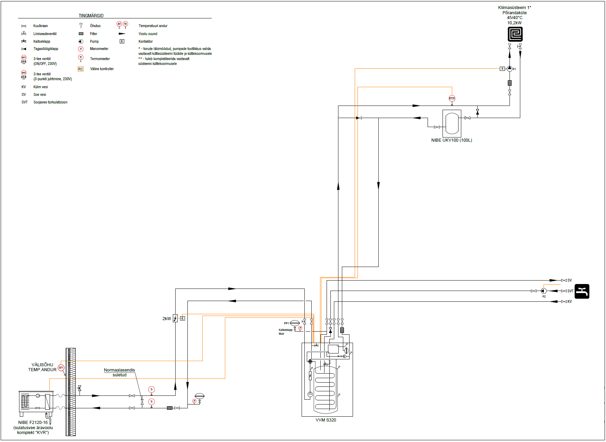
Task: Click the TINGMÄRGID legend heading
Action: point(91,16)
